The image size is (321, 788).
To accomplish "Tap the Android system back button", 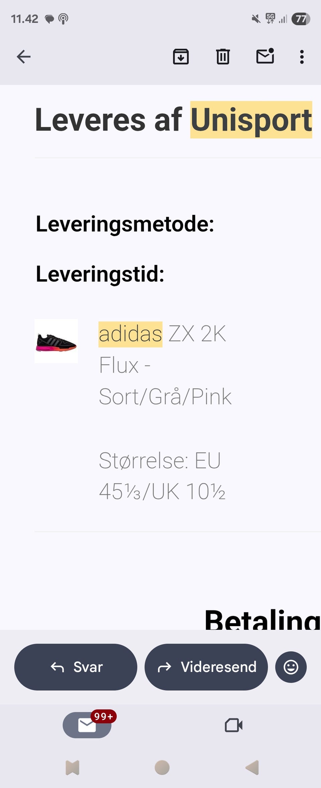I will (252, 767).
